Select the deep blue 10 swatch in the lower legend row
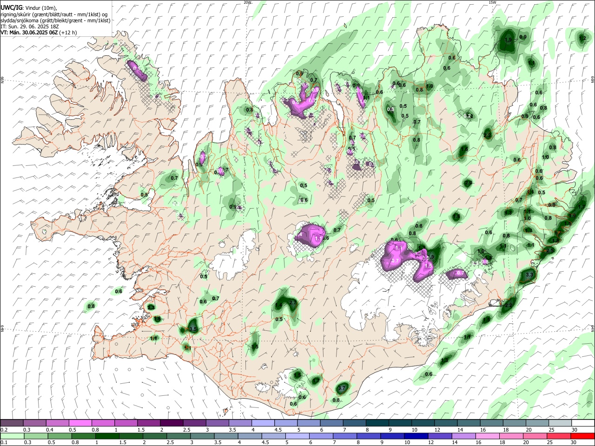This screenshot has width=595, height=446. [416, 436]
